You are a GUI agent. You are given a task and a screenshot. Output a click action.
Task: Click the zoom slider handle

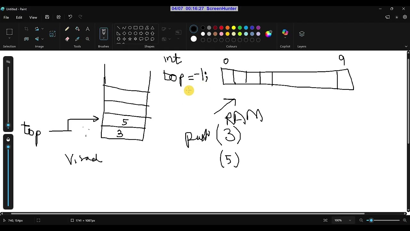point(371,220)
